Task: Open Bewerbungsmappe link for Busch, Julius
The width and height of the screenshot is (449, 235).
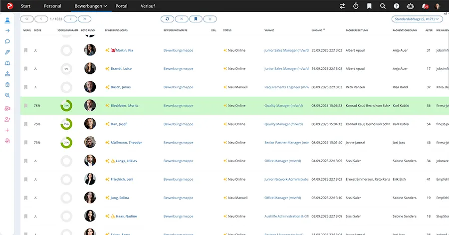Action: coord(178,87)
